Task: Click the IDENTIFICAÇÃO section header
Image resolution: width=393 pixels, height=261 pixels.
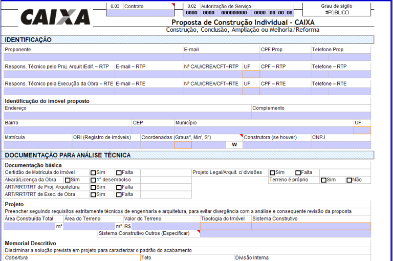Action: tap(187, 40)
